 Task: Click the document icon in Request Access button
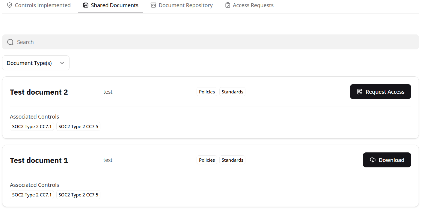[360, 92]
